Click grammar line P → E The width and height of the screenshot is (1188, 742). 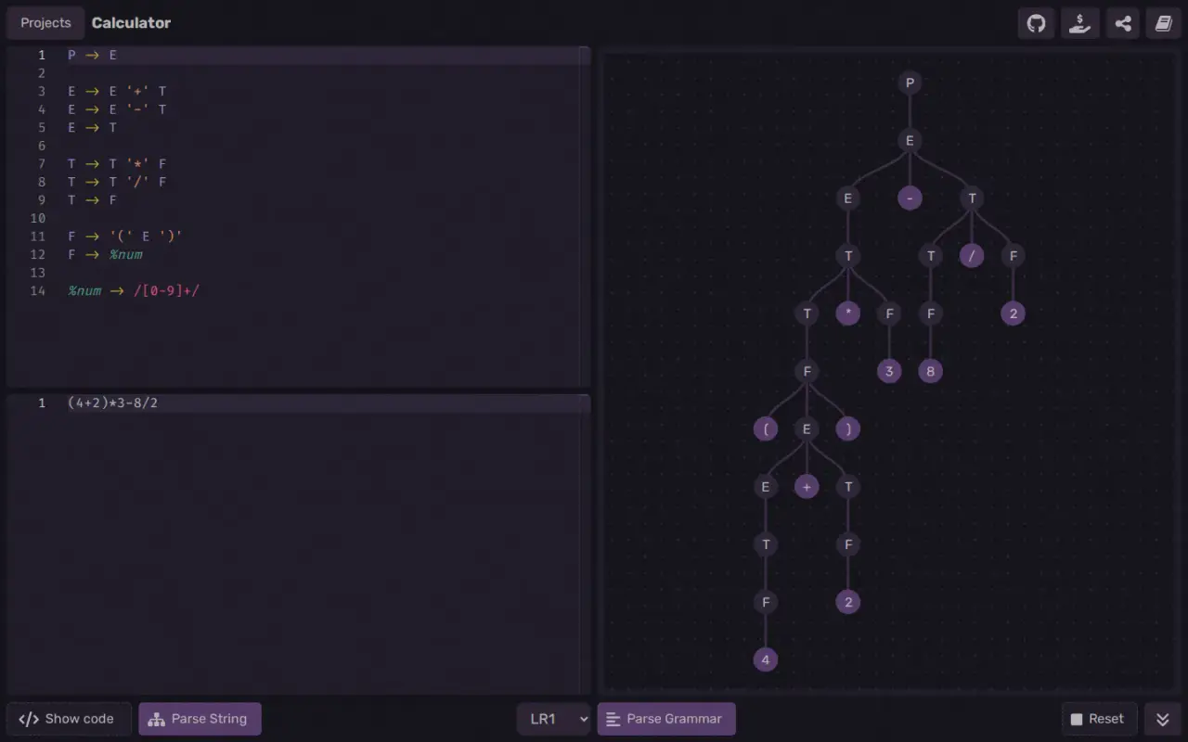pyautogui.click(x=93, y=56)
